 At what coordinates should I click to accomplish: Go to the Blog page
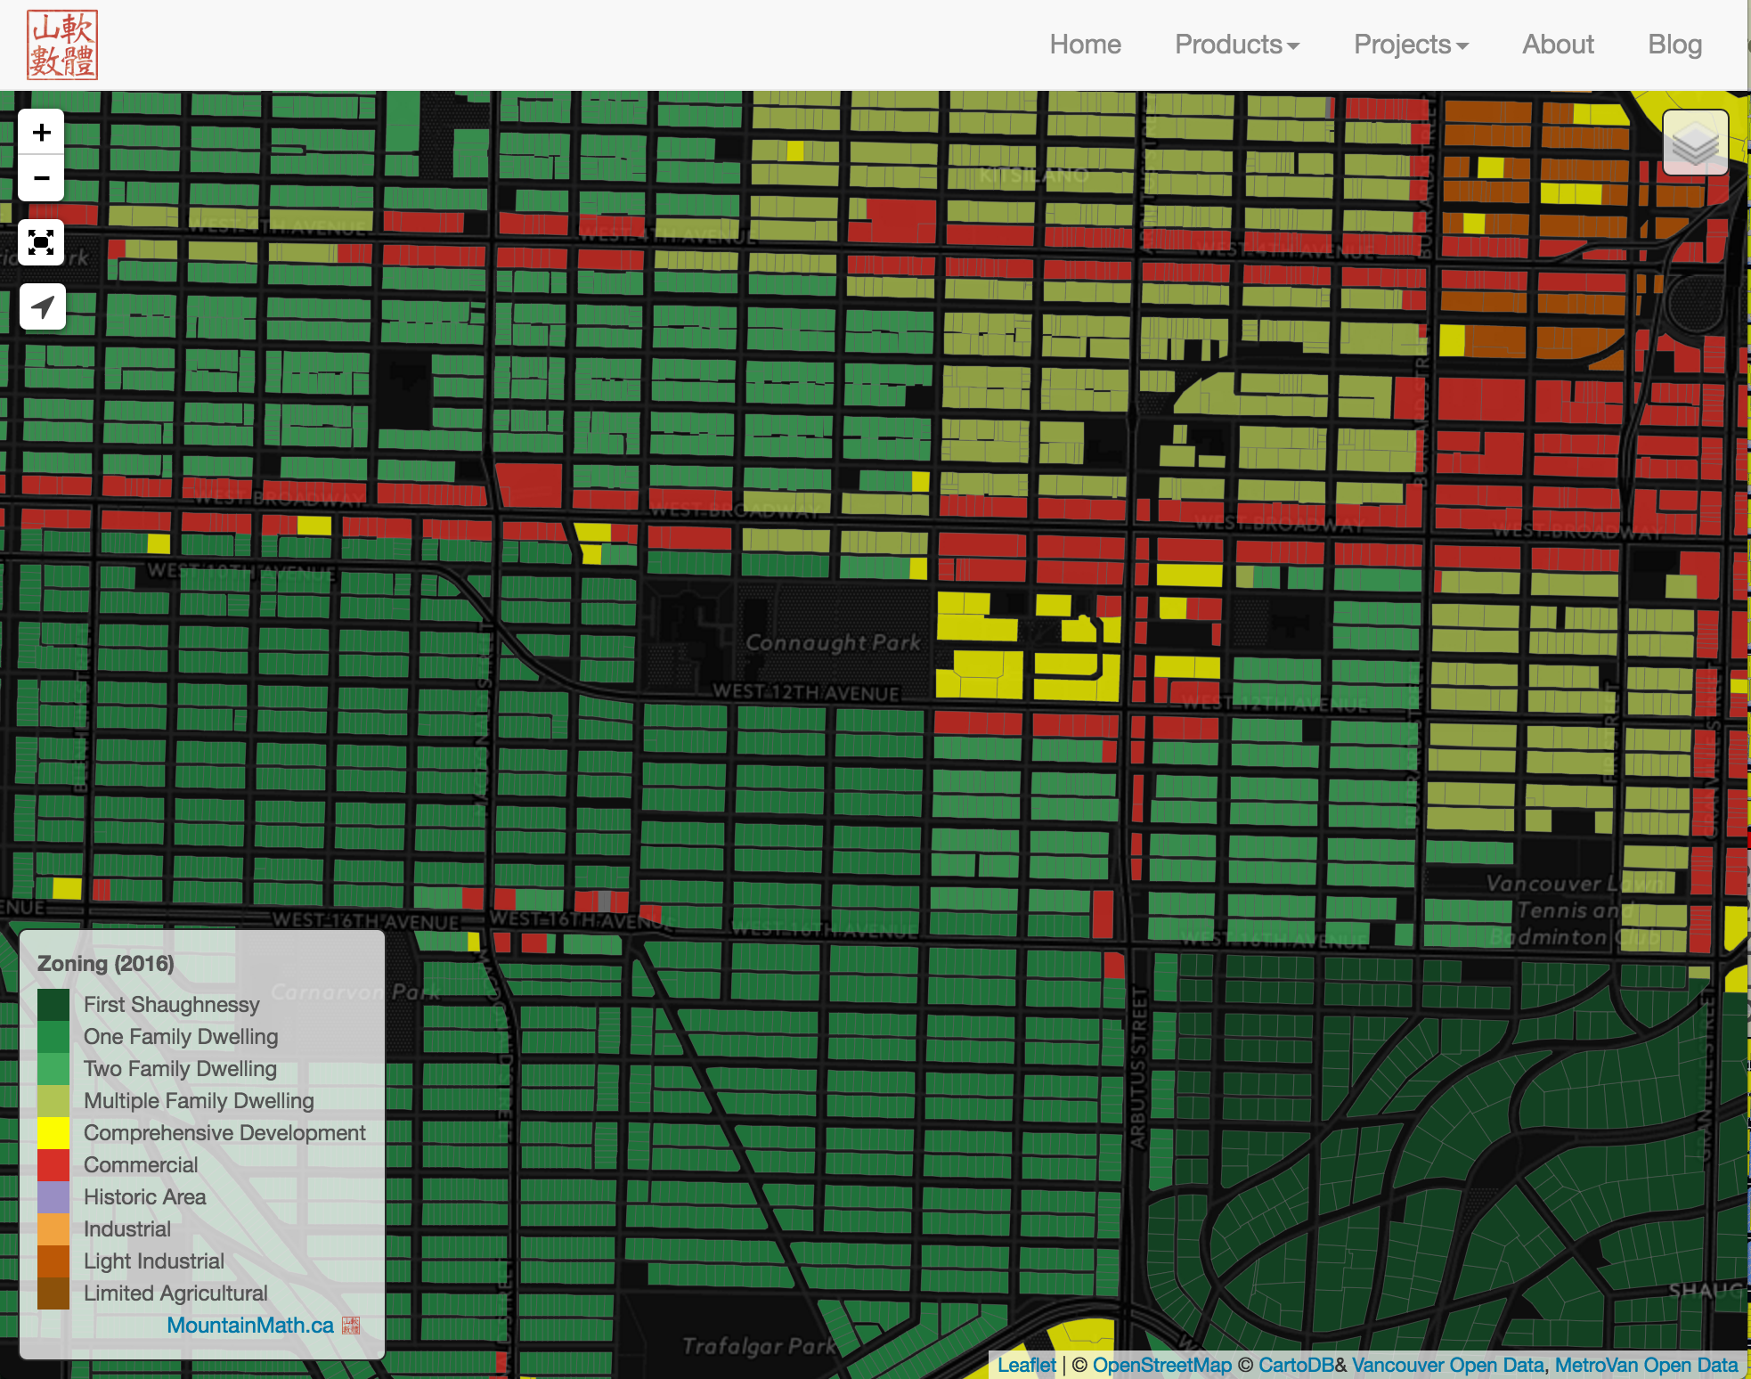click(x=1674, y=45)
